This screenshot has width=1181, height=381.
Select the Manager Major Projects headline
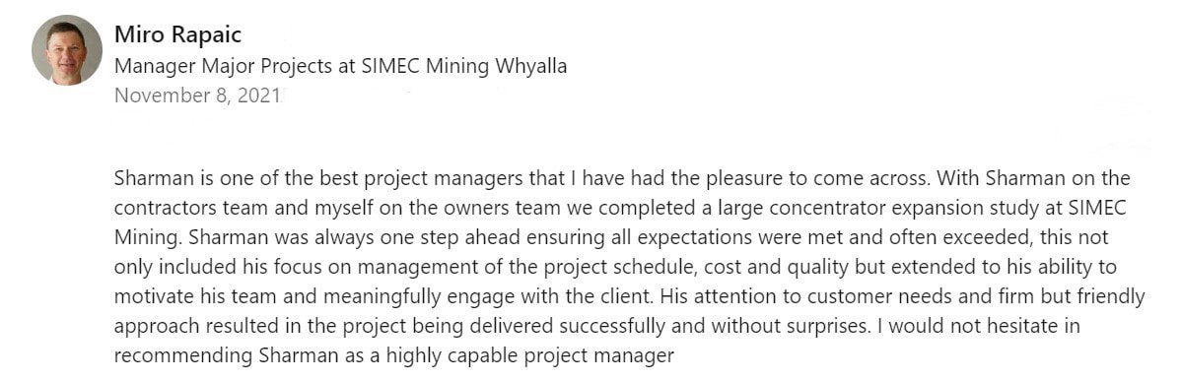340,67
